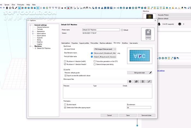
Task: Switch to the Support profiles tab
Action: (84, 43)
